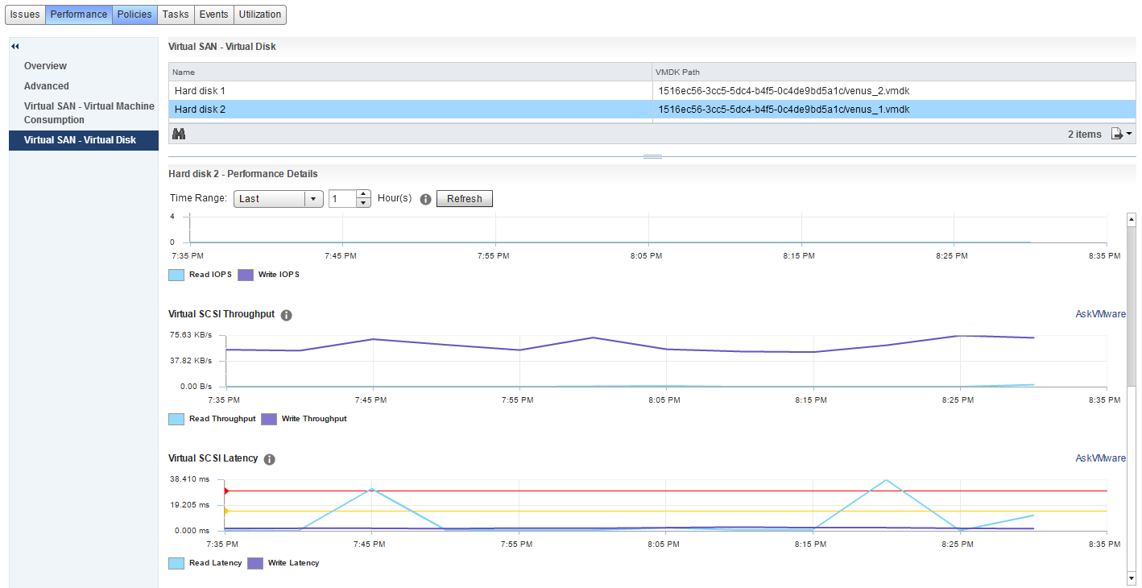The width and height of the screenshot is (1142, 588).
Task: Collapse the left navigation pane
Action: coord(14,47)
